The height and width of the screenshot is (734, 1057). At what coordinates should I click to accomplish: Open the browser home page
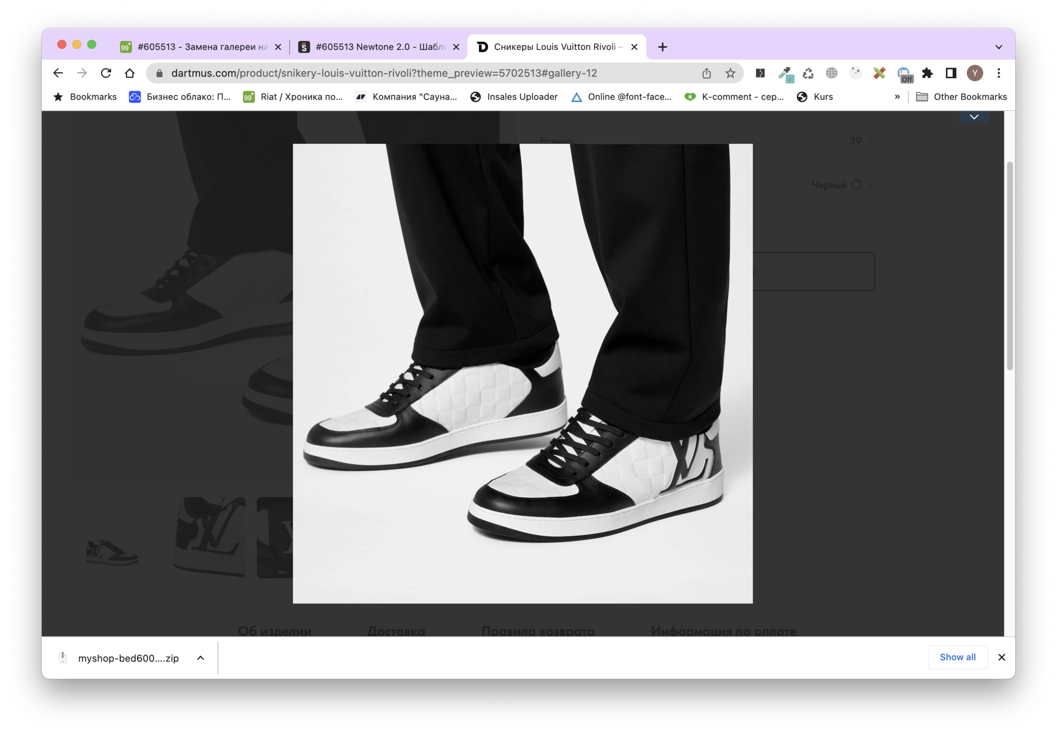pyautogui.click(x=130, y=73)
